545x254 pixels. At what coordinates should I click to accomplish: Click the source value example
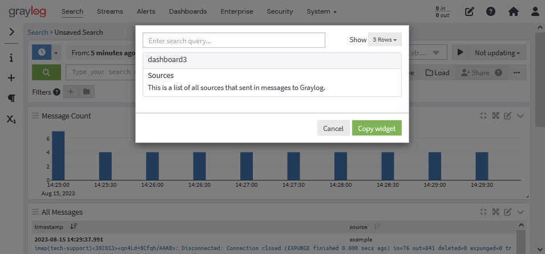(x=361, y=239)
